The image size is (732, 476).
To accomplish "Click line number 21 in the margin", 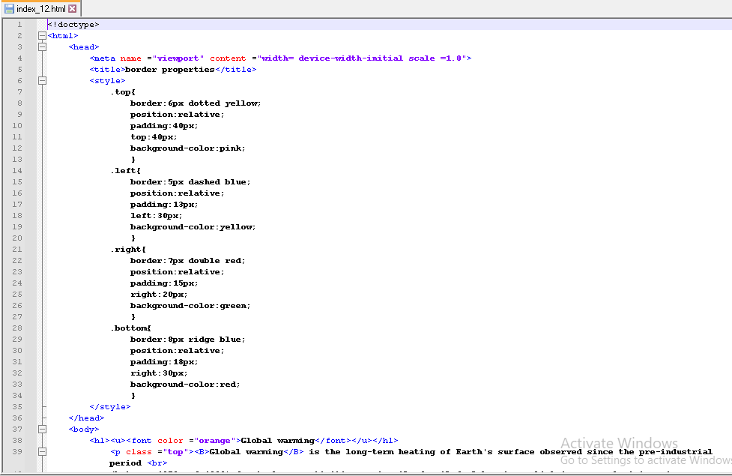I will coord(17,249).
